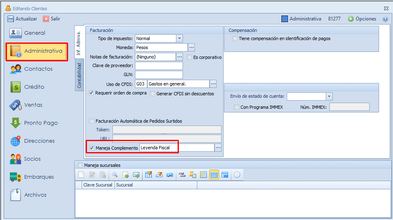
Task: Open the Envío de estado de cuenta dropdown
Action: coord(329,97)
